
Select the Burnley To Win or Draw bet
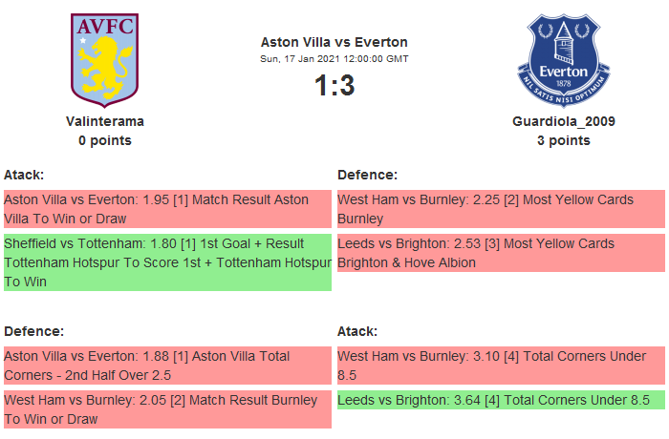click(x=167, y=409)
